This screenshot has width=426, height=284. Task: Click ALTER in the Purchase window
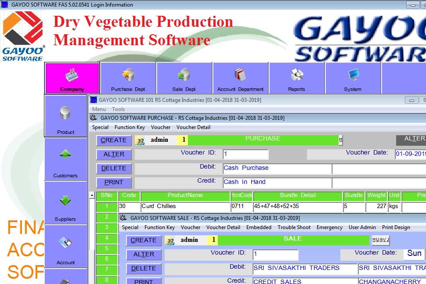click(x=114, y=155)
